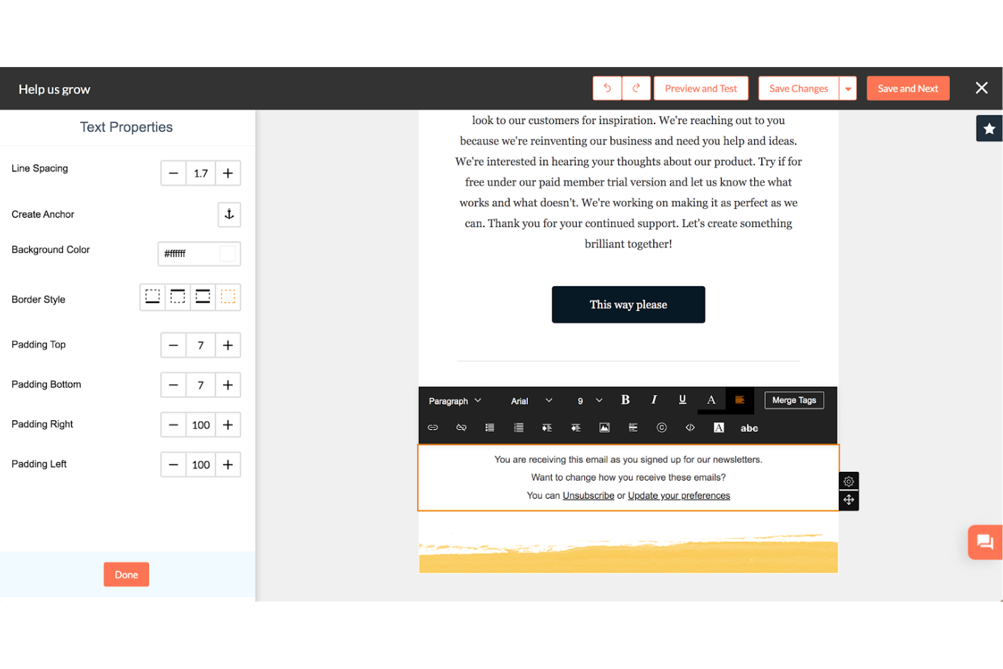Open the font color picker icon
1003x669 pixels.
711,400
